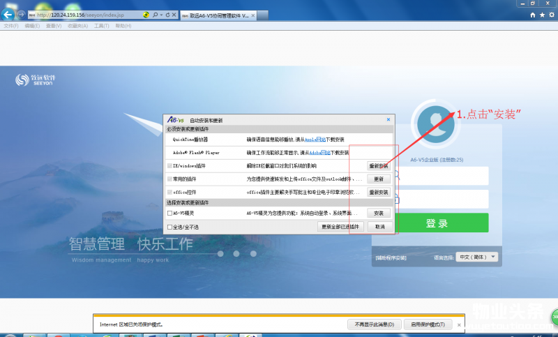
Task: Dismiss the protected mode notification bar
Action: (459, 325)
